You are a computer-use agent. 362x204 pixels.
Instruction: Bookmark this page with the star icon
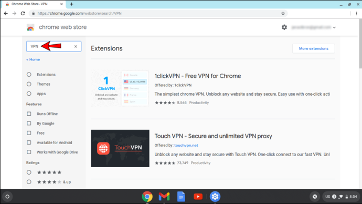point(283,14)
